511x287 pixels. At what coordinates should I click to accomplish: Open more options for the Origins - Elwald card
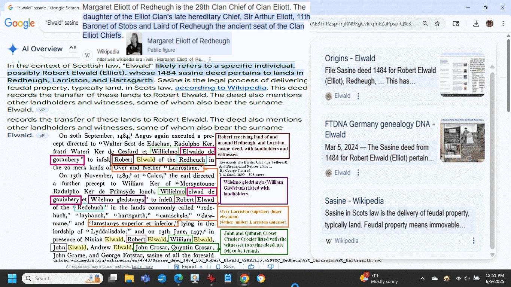(x=358, y=96)
